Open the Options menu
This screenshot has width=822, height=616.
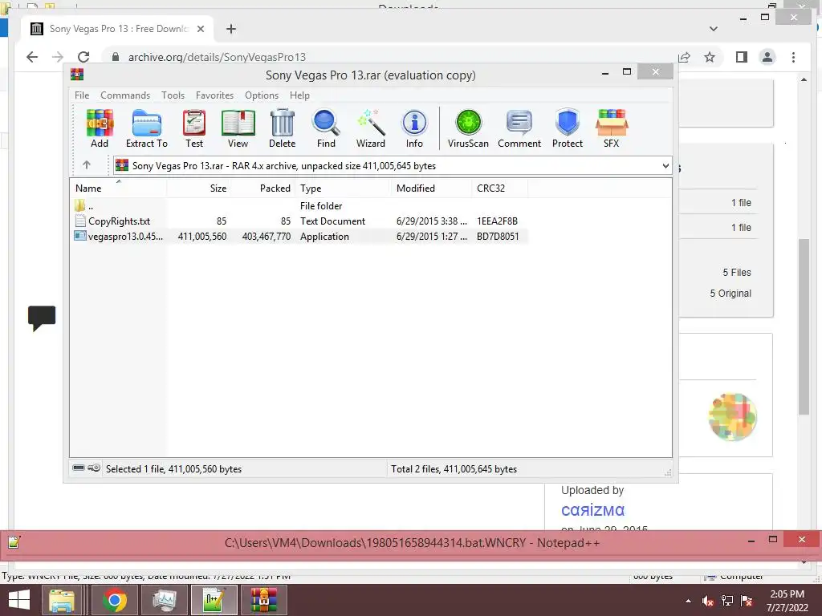[262, 95]
